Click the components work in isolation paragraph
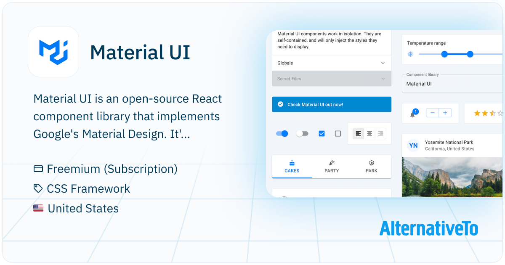This screenshot has width=505, height=265. click(x=329, y=40)
